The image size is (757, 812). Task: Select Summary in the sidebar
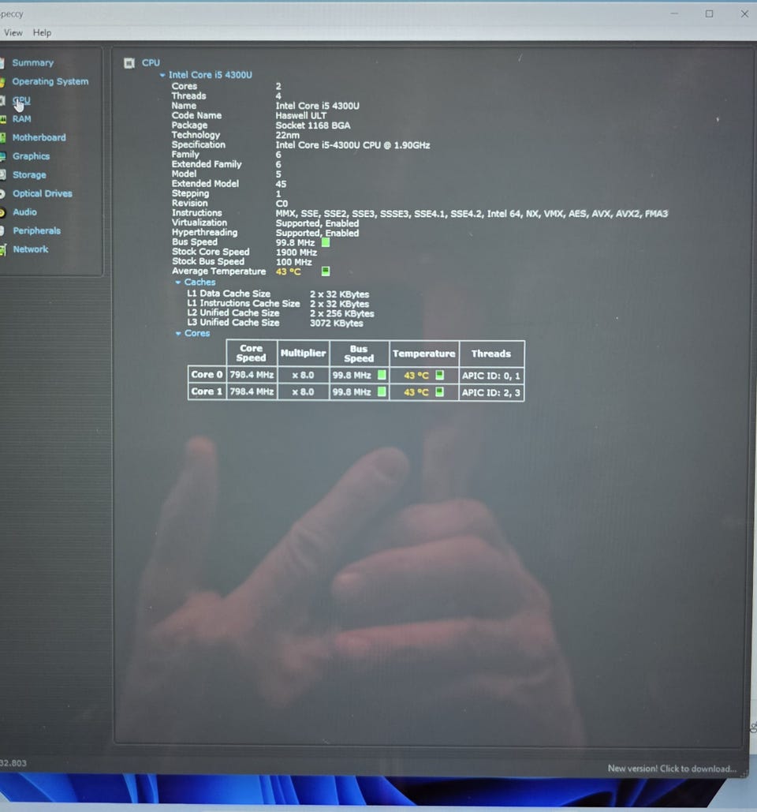32,62
